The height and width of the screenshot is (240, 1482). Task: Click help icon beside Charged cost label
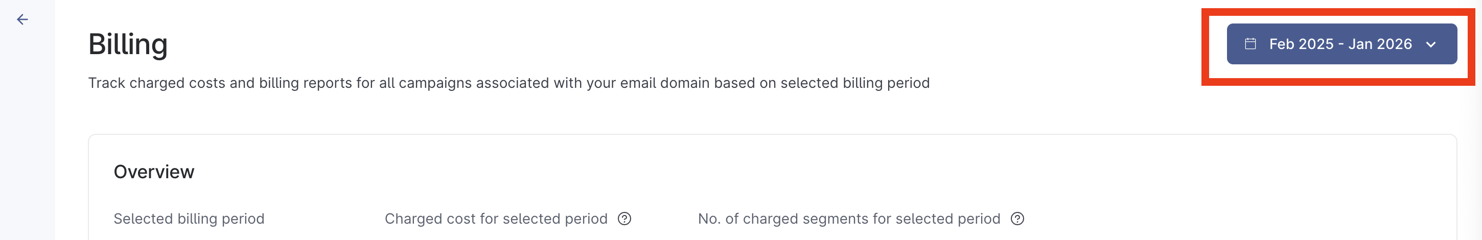[x=624, y=219]
